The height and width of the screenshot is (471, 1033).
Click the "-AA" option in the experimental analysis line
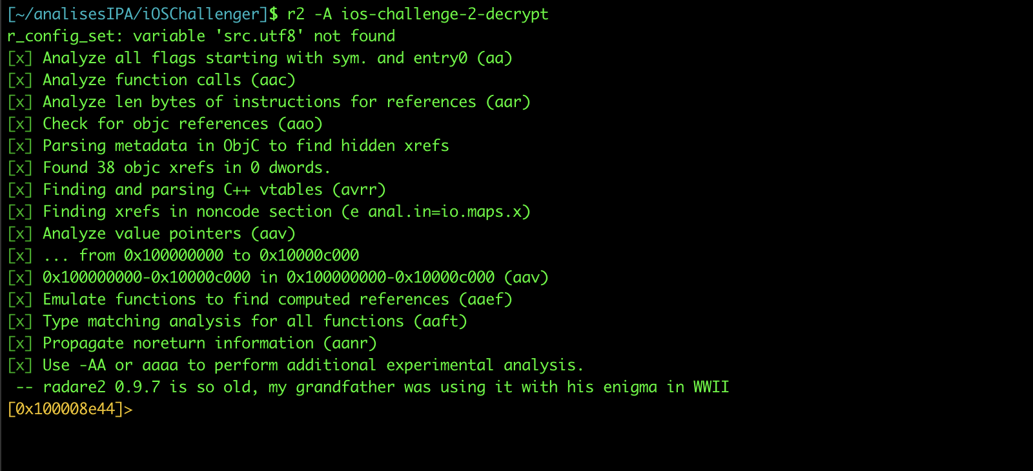click(x=92, y=365)
